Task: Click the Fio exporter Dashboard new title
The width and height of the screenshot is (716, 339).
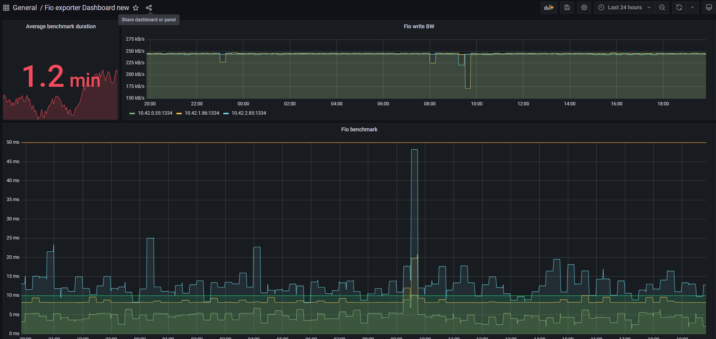Action: [x=87, y=8]
